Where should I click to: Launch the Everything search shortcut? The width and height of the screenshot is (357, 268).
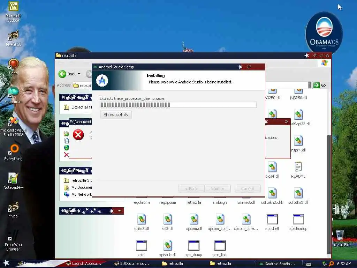(13, 153)
